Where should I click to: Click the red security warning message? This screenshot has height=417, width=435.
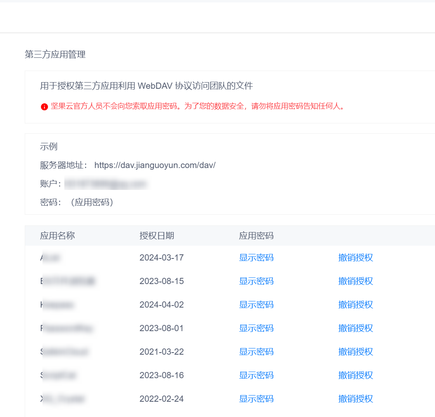198,106
